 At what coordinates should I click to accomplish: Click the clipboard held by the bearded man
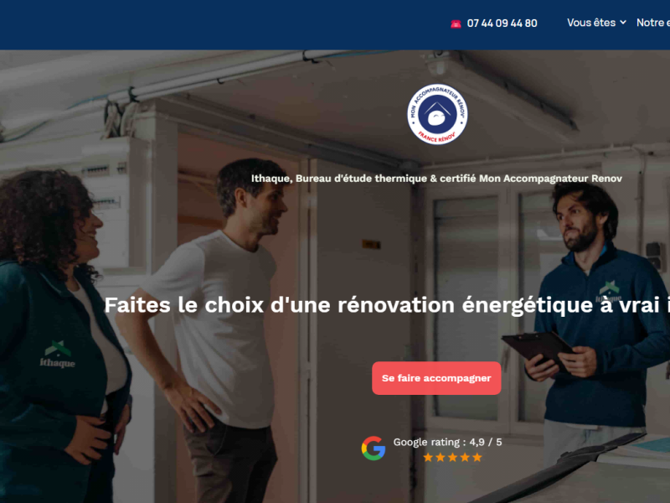[x=538, y=347]
